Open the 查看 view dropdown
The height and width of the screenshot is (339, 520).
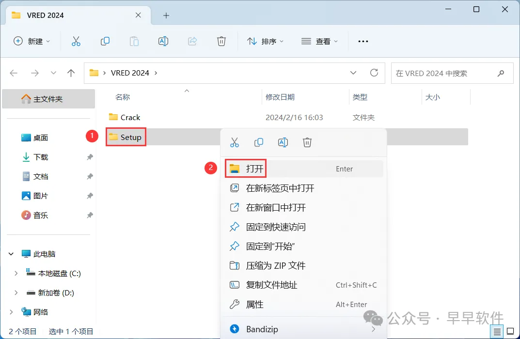(x=320, y=41)
